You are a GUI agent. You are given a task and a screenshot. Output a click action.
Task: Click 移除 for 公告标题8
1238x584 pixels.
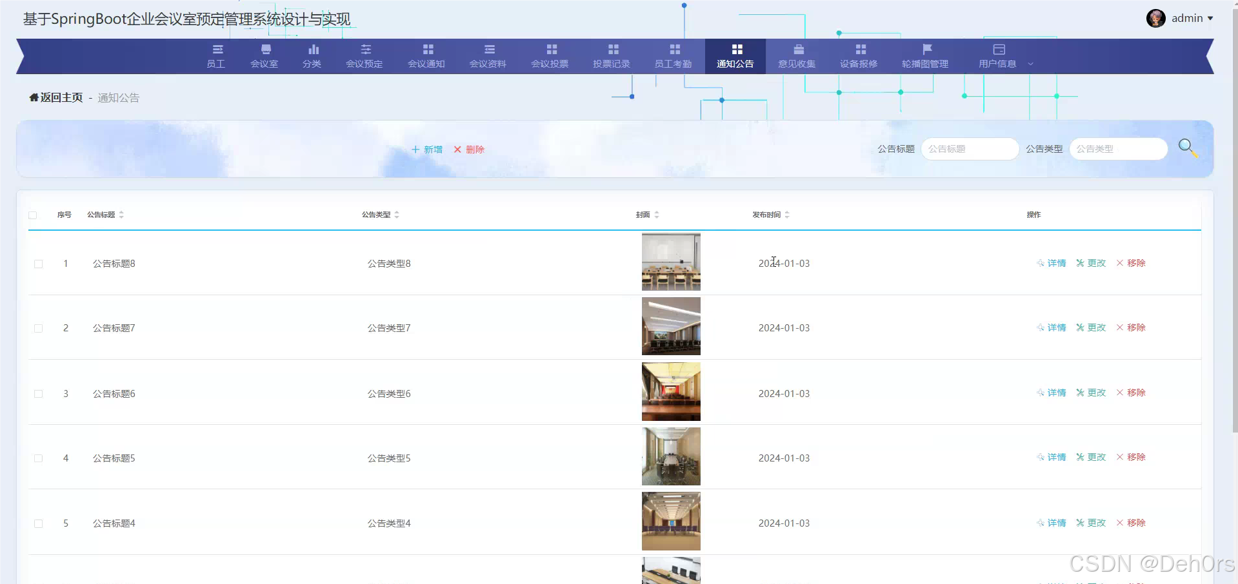1131,263
